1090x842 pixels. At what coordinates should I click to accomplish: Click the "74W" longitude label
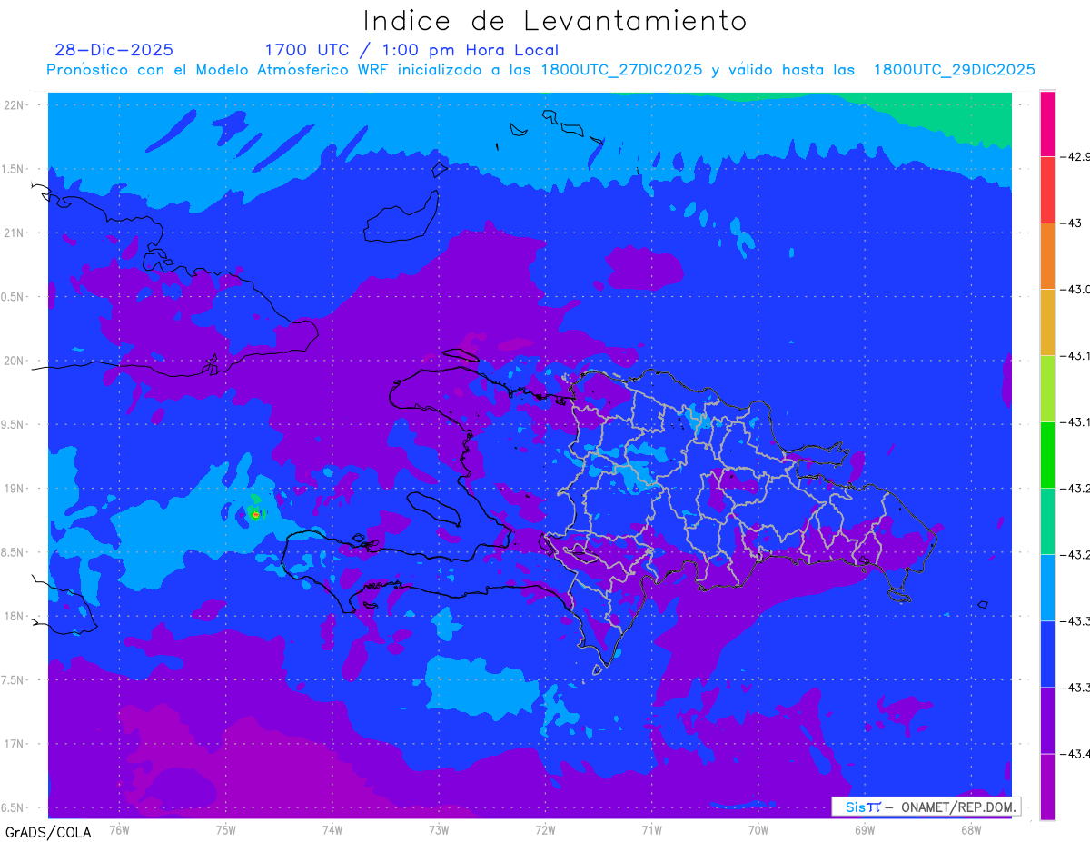[x=332, y=829]
